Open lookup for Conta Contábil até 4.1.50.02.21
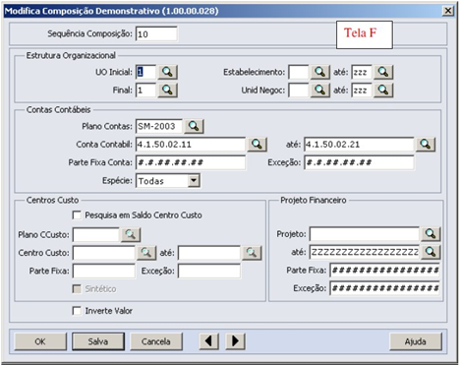This screenshot has height=365, width=459. [426, 145]
